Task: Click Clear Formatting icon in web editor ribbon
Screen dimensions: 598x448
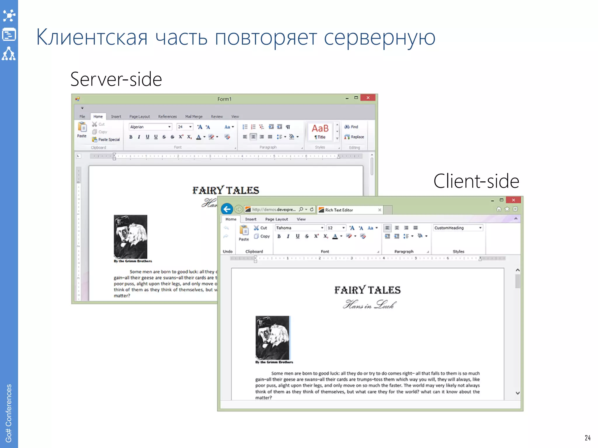Action: [x=363, y=236]
